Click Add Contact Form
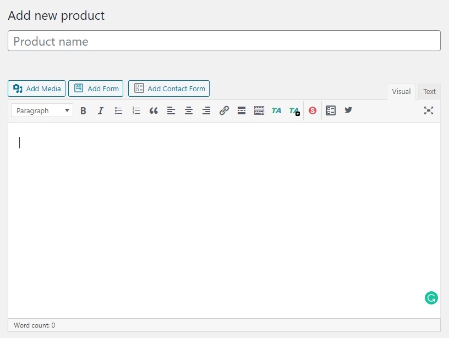This screenshot has height=338, width=449. coord(169,88)
